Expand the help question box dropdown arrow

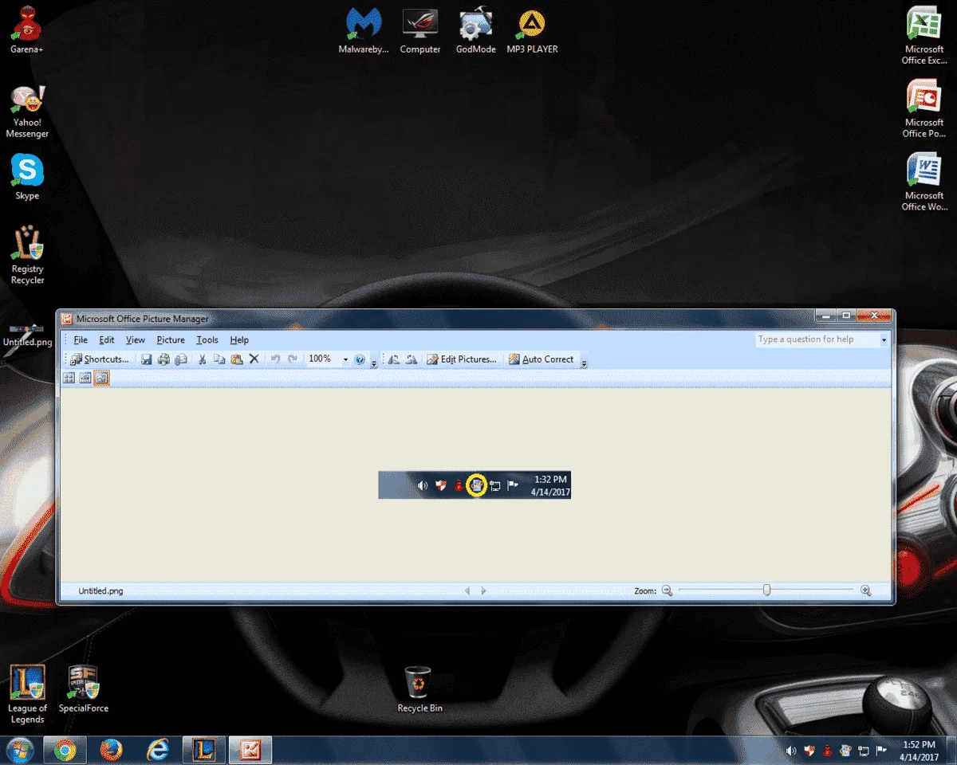(884, 339)
